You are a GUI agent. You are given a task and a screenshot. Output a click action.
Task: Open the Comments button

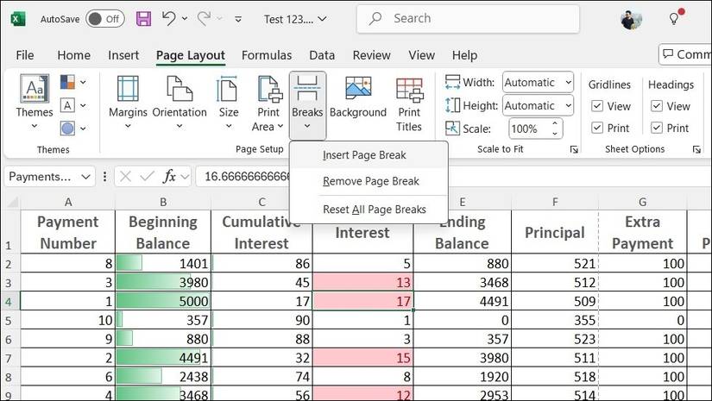tap(685, 54)
